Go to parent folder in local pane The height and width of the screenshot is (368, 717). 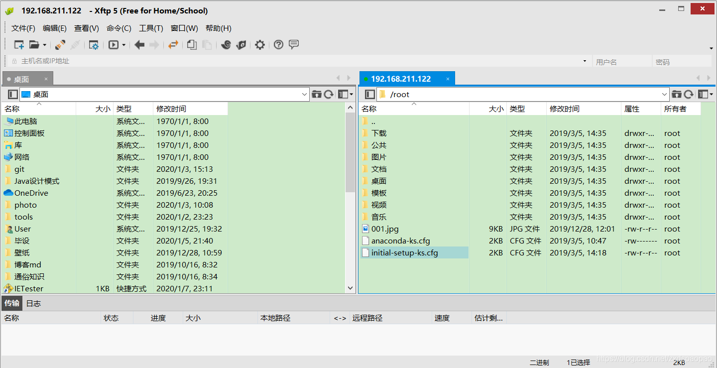tap(317, 94)
